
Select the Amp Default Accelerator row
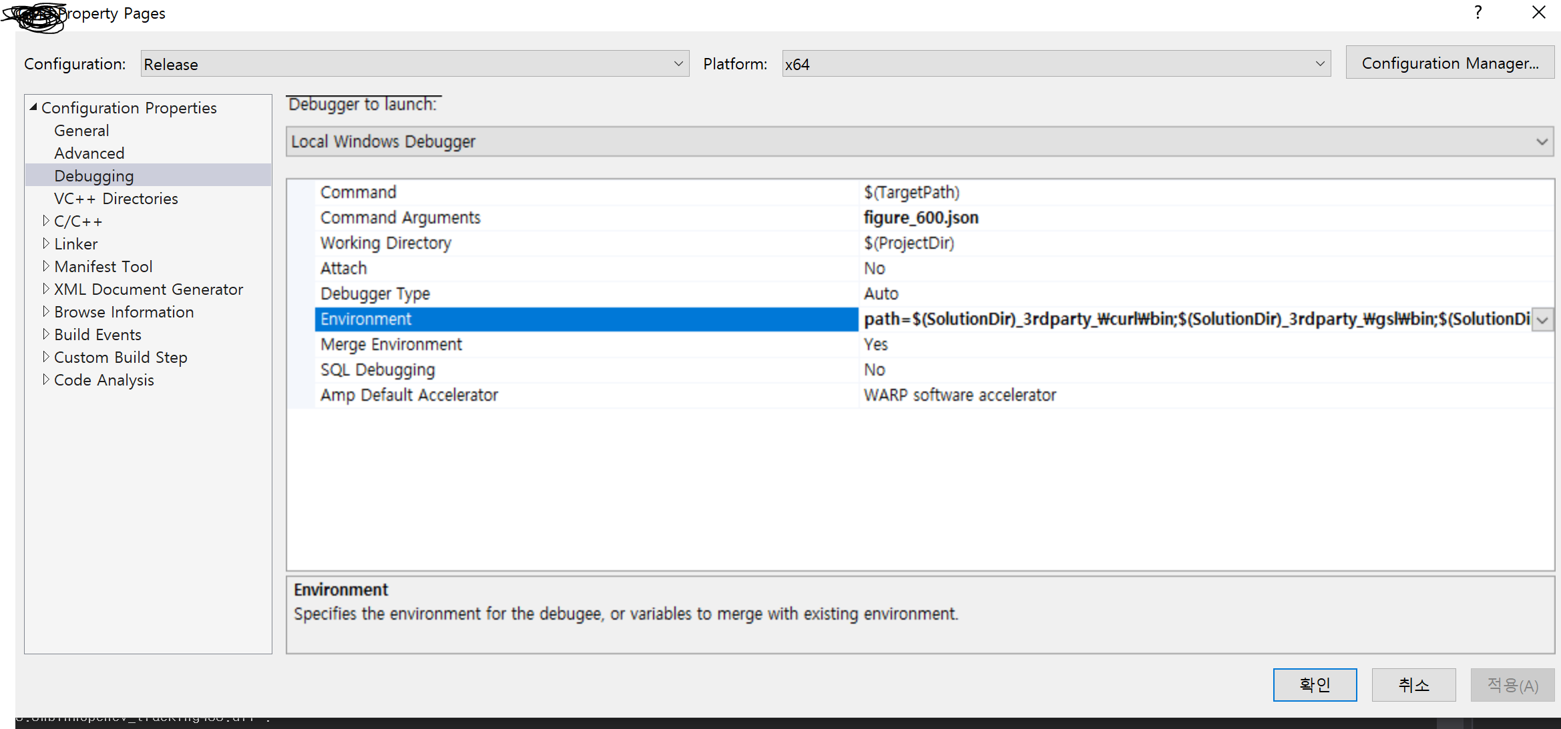(409, 396)
